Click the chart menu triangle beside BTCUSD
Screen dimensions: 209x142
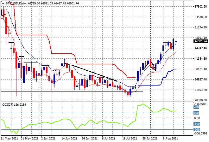pos(3,3)
